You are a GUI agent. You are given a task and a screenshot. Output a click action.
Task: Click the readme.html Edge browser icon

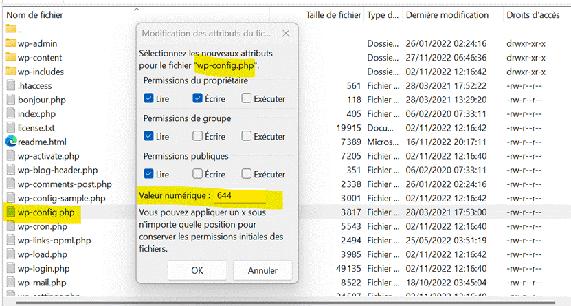(x=10, y=141)
